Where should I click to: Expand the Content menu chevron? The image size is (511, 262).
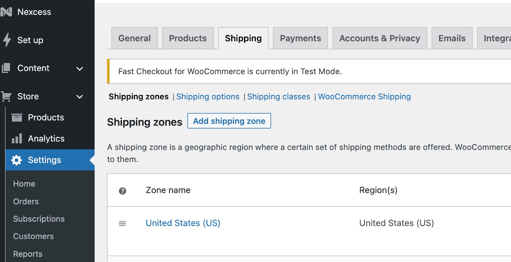80,69
